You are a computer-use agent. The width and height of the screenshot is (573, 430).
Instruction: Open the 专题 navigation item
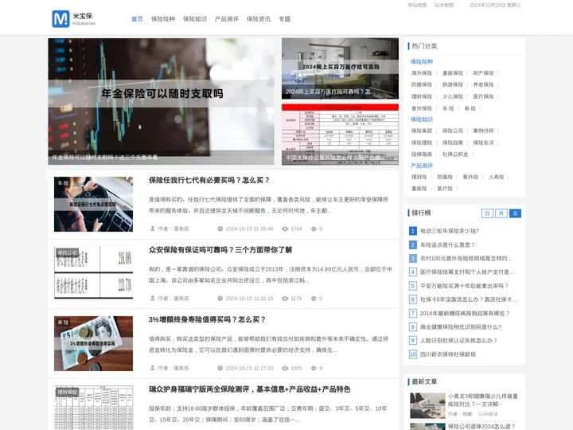click(x=284, y=19)
